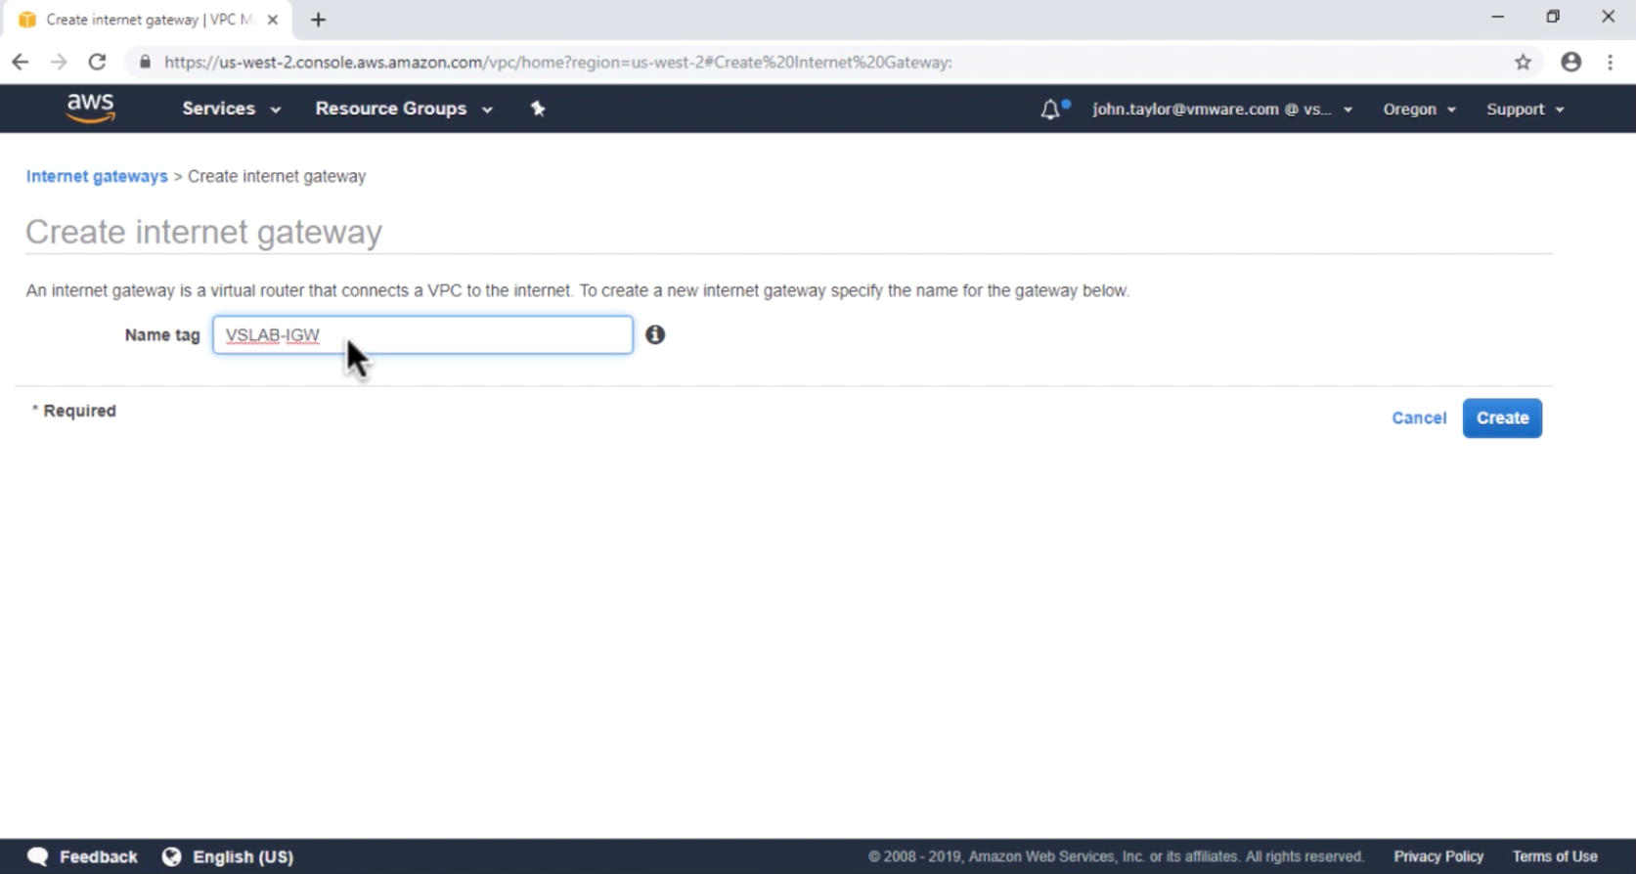1636x874 pixels.
Task: Minimize the browser window
Action: point(1497,17)
